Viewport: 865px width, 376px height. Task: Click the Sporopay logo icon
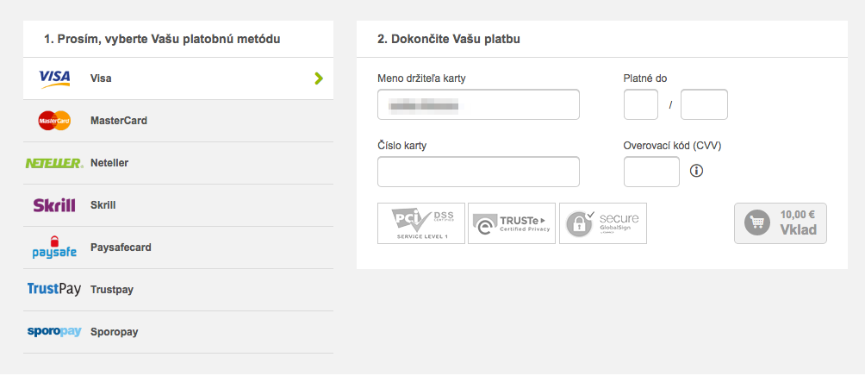pos(54,332)
